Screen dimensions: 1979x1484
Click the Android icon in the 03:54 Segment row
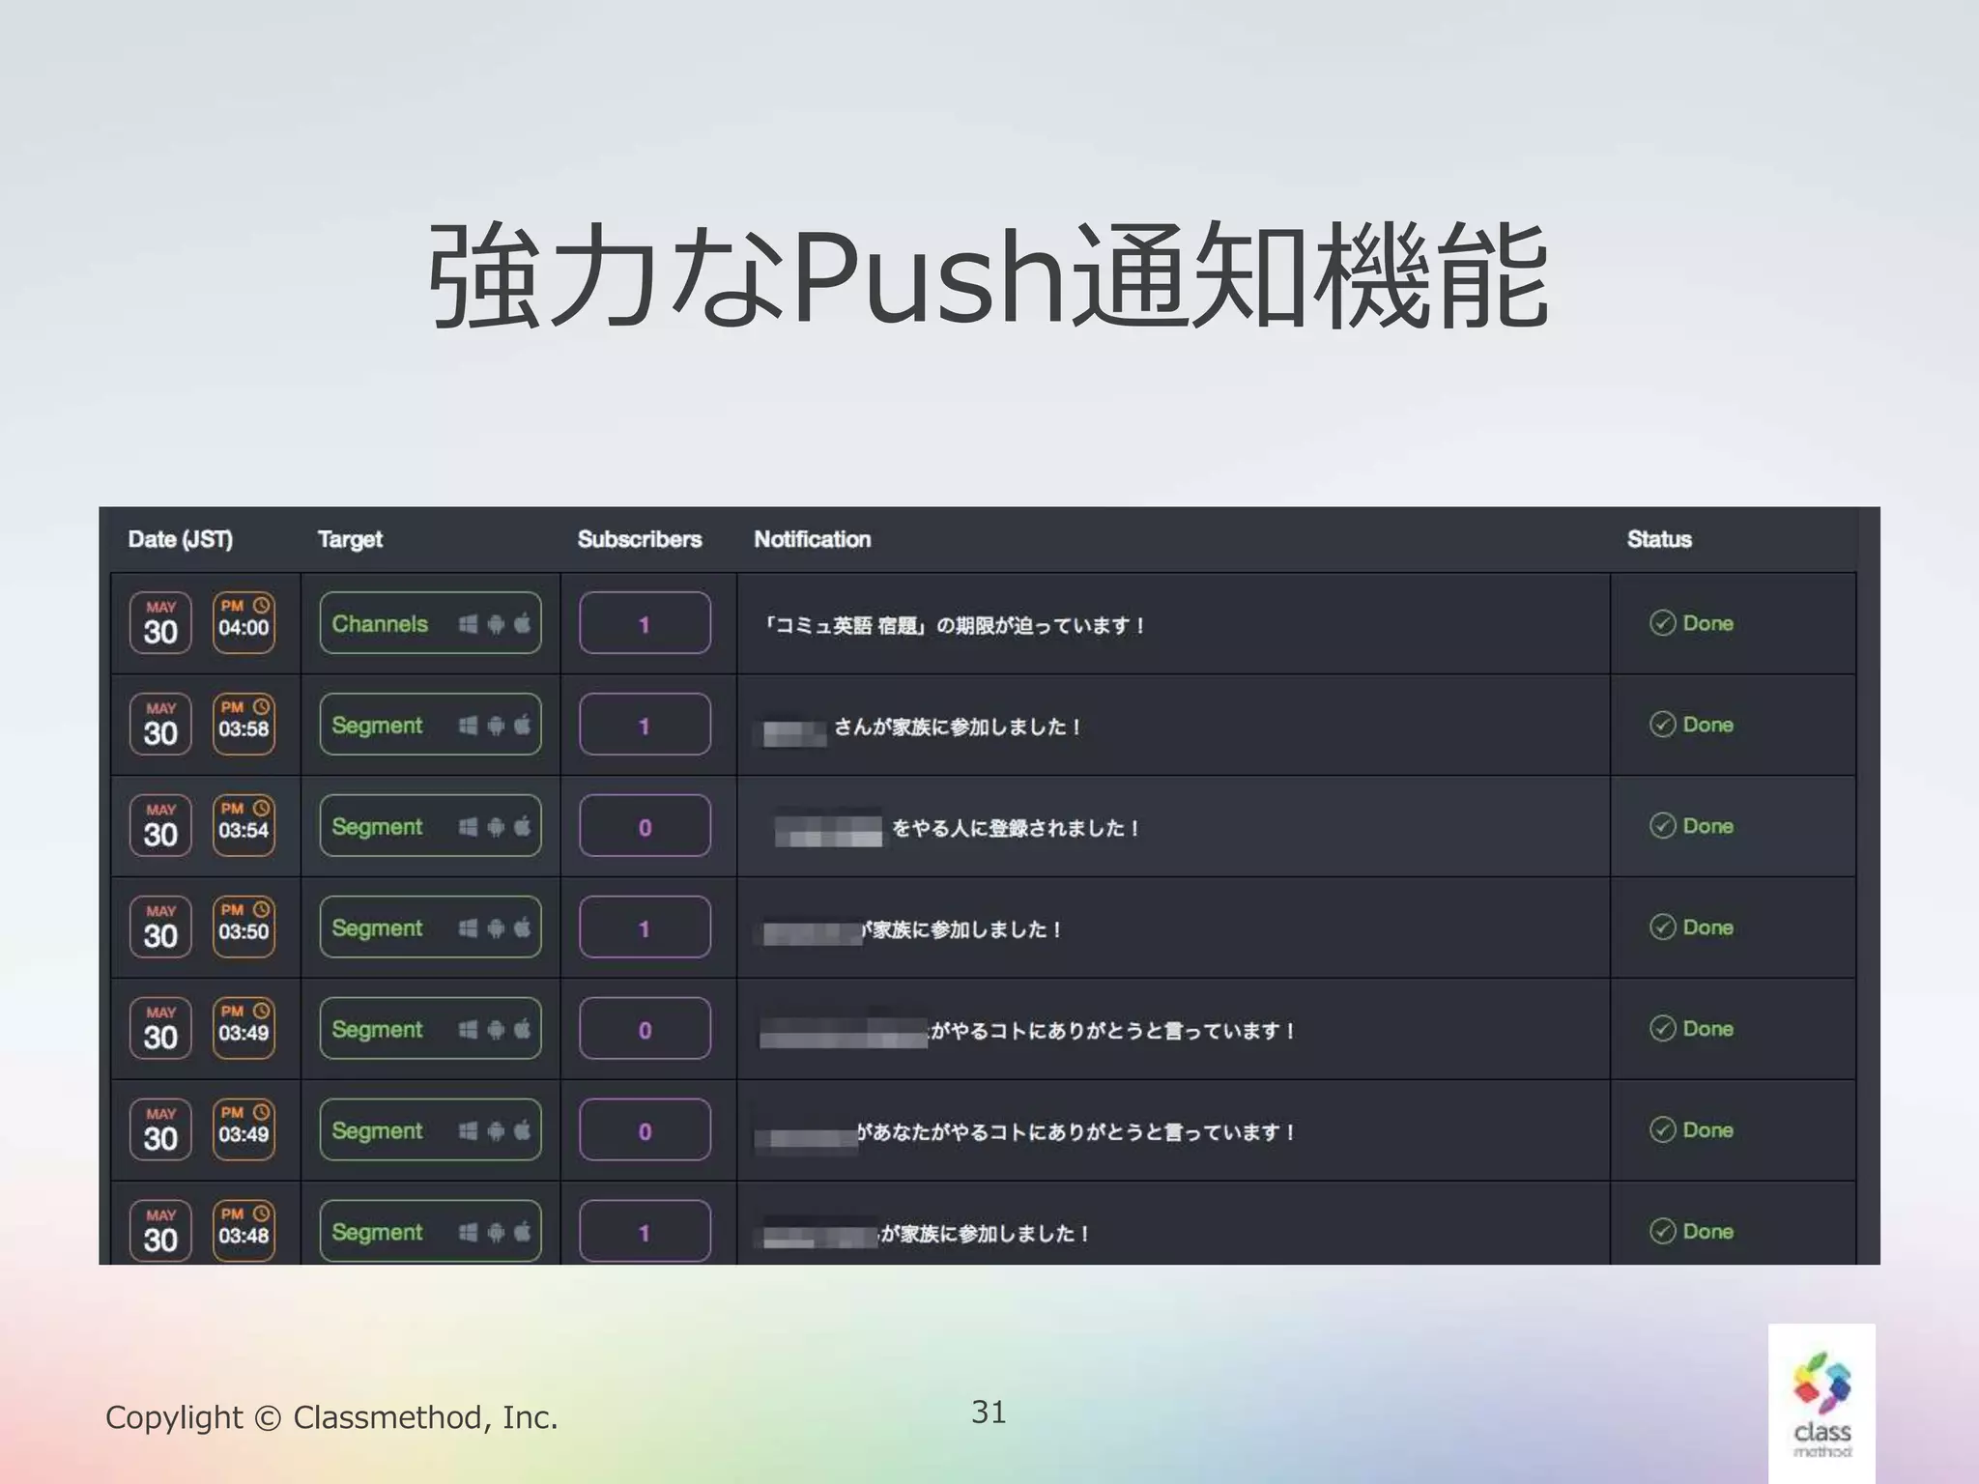[496, 827]
